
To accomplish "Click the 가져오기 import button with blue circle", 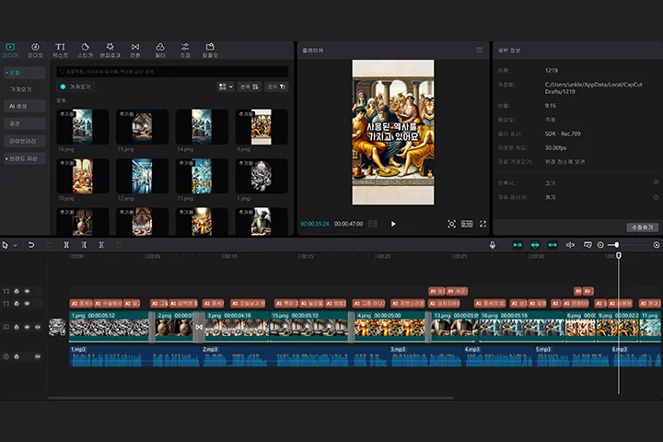I will coord(76,87).
